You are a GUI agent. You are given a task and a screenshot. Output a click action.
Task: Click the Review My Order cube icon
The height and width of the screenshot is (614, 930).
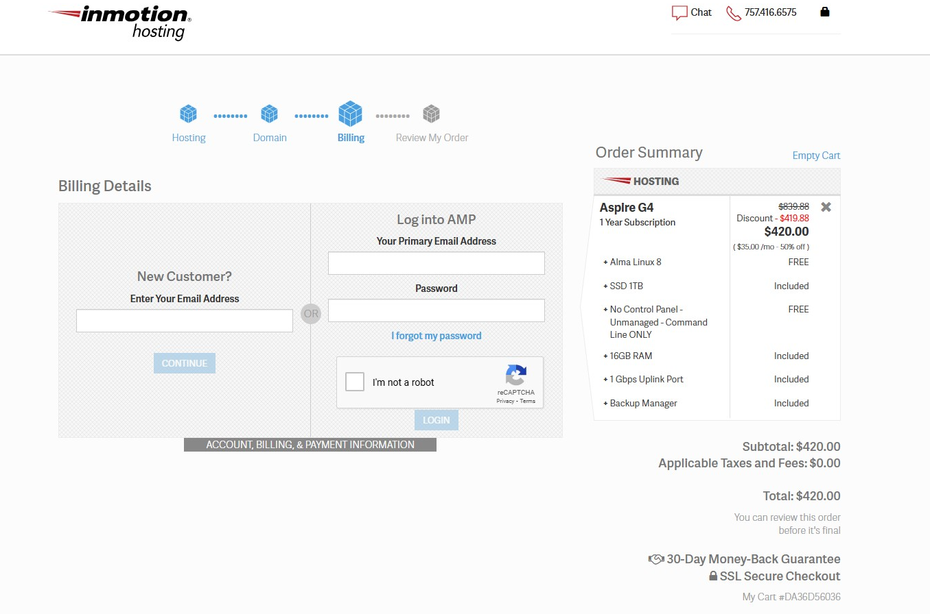tap(431, 113)
